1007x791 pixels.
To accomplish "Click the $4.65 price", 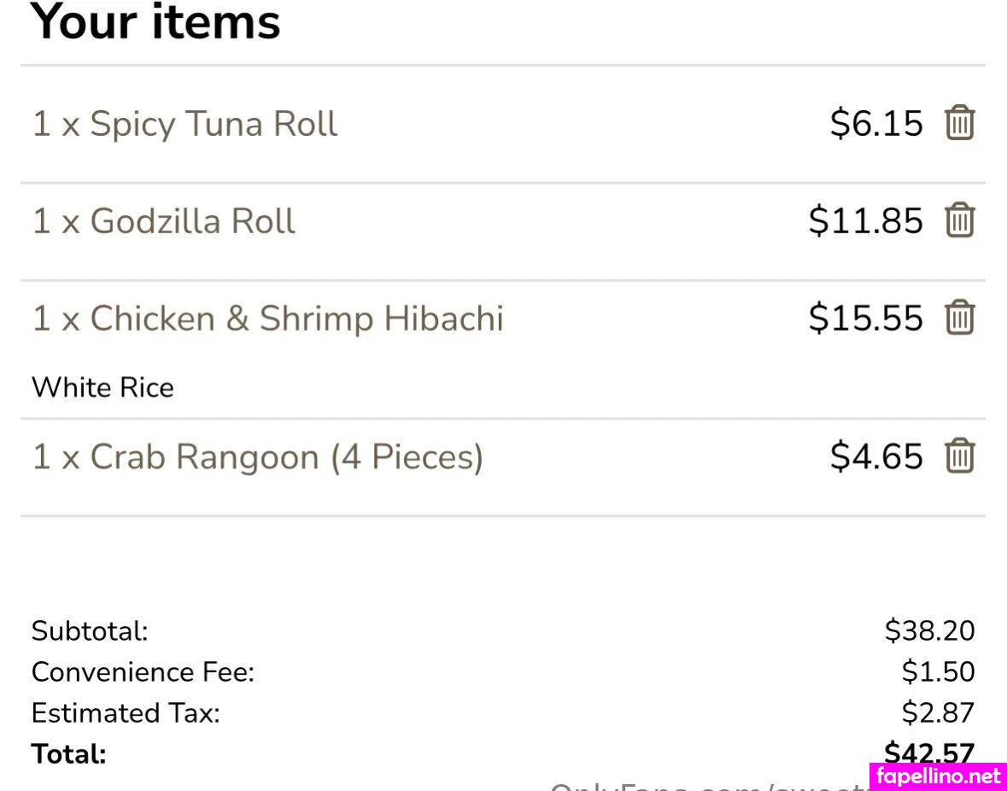I will pos(876,457).
